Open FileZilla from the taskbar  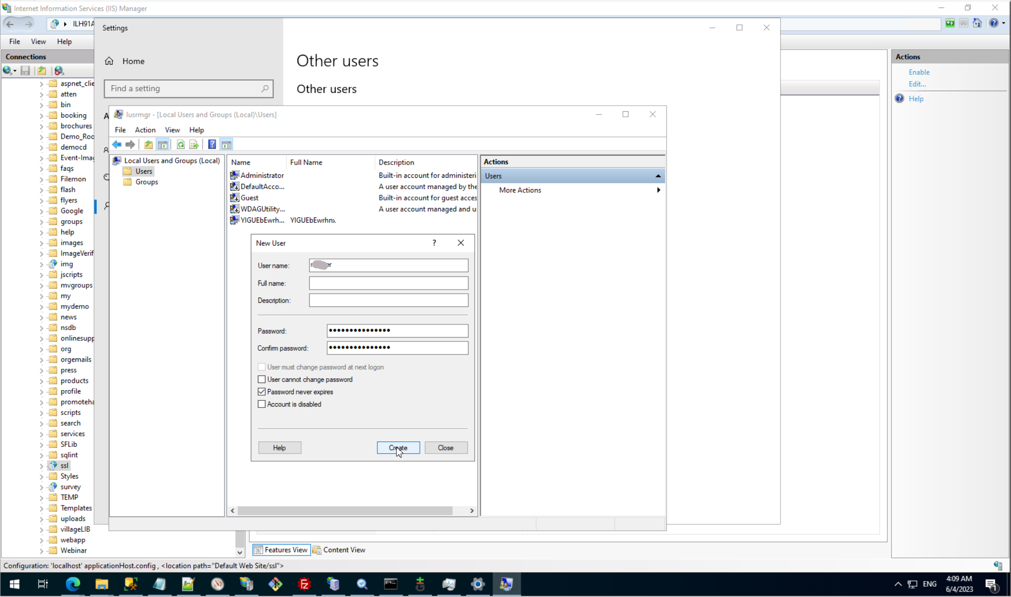(305, 585)
